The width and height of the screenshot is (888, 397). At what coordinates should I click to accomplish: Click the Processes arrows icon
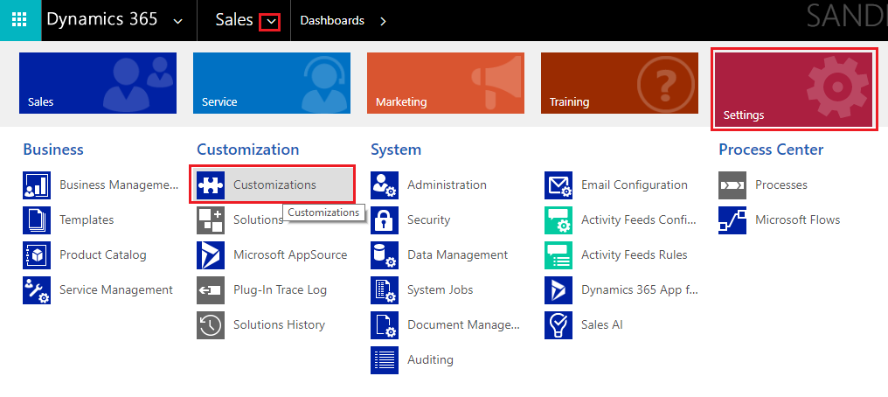[x=732, y=185]
